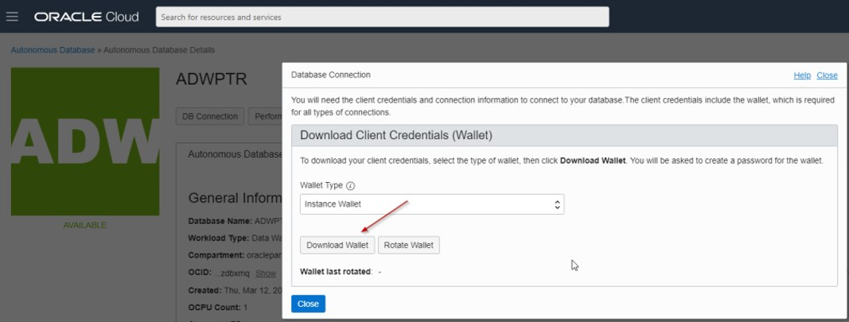Open the Autonomous Database breadcrumb link

point(53,50)
